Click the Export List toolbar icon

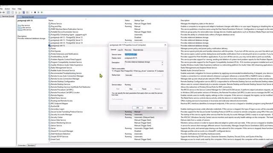coord(19,12)
